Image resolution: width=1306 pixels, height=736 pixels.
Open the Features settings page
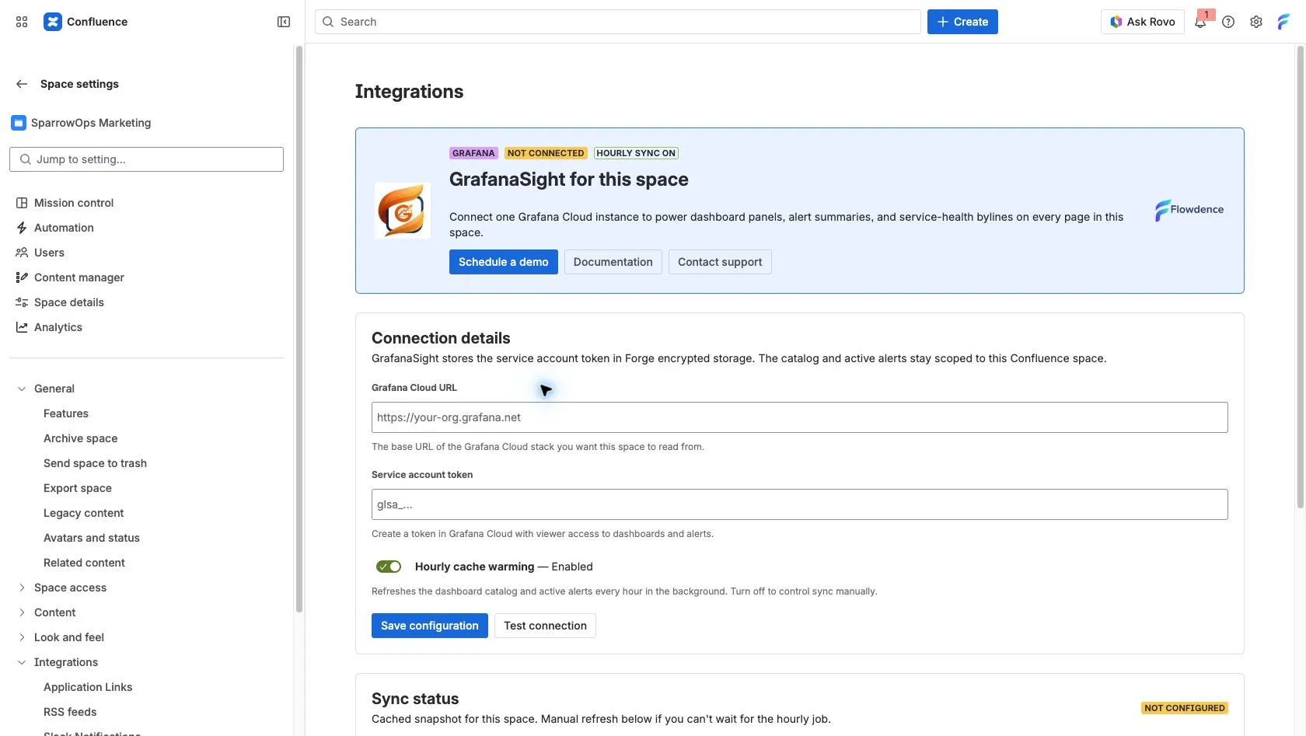(x=66, y=413)
